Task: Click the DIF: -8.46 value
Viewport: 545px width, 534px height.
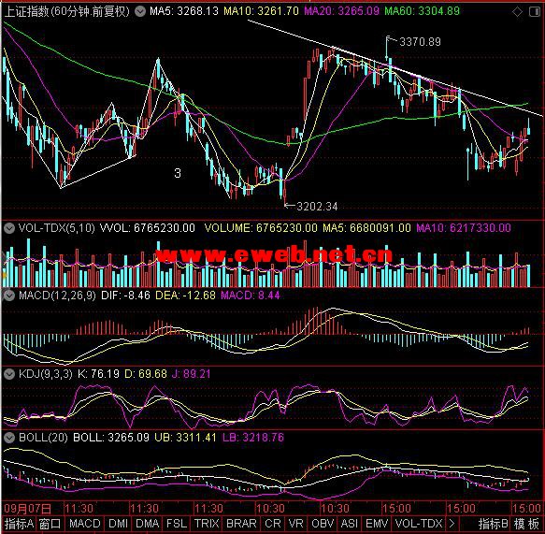Action: point(125,296)
